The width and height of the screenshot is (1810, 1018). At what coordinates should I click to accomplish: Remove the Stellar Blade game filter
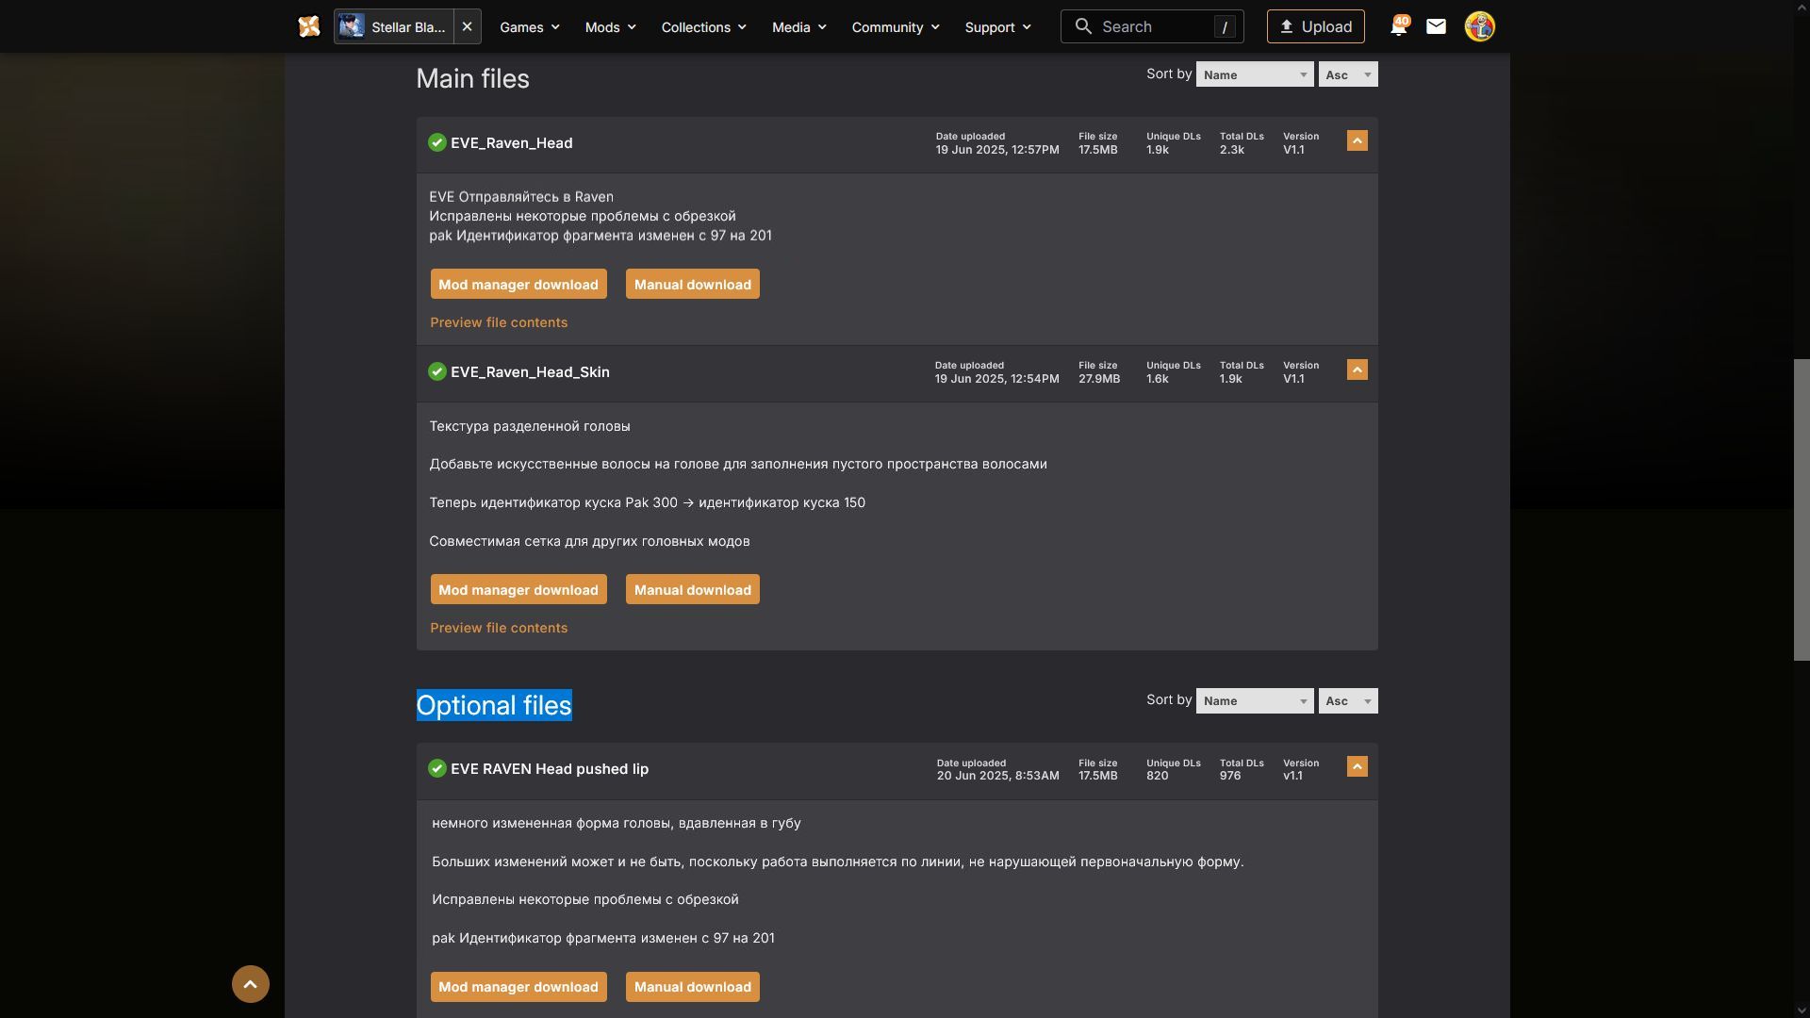point(467,26)
